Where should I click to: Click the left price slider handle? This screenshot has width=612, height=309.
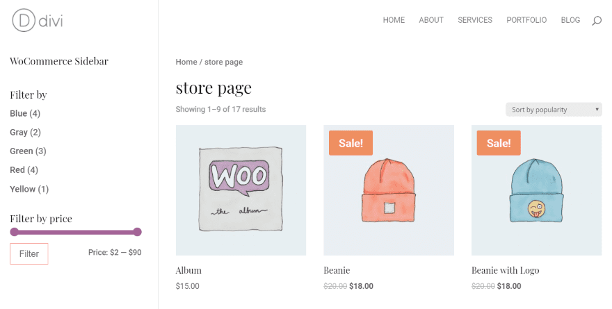tap(14, 232)
